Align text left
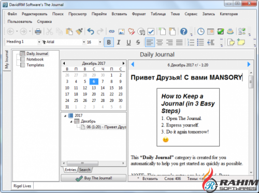 pos(150,42)
